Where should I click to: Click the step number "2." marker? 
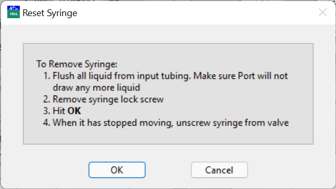[x=47, y=99]
